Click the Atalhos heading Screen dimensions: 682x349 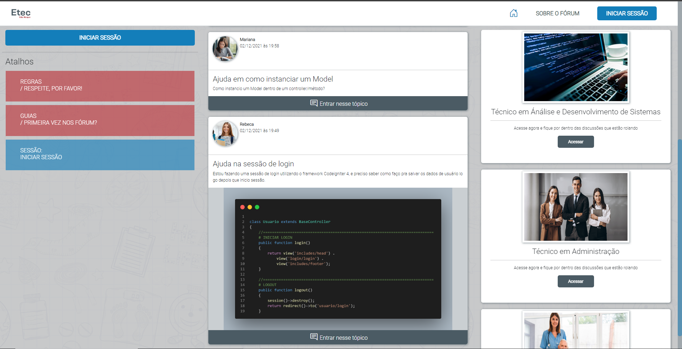(x=20, y=62)
